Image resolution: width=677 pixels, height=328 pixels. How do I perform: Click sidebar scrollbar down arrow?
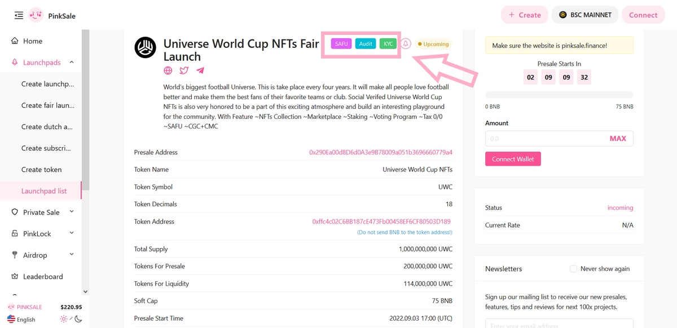click(x=85, y=291)
